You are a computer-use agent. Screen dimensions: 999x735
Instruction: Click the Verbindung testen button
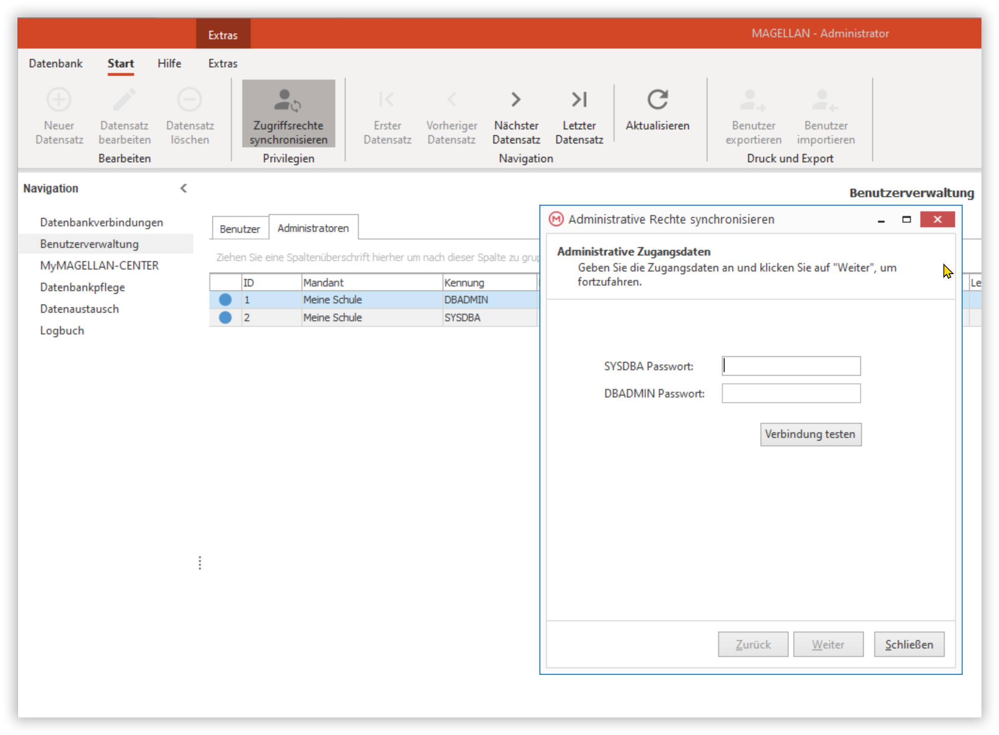810,434
